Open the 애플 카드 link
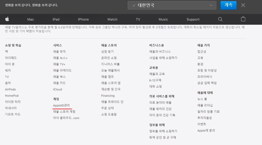The width and height of the screenshot is (262, 145). [59, 83]
